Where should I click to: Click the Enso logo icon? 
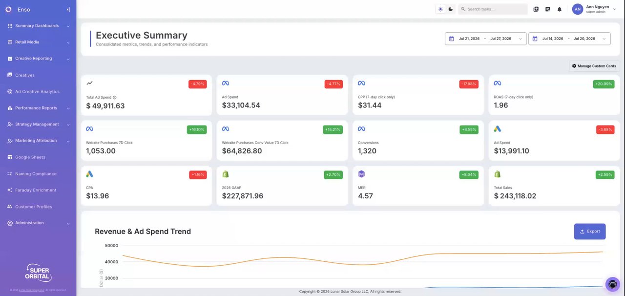point(8,9)
